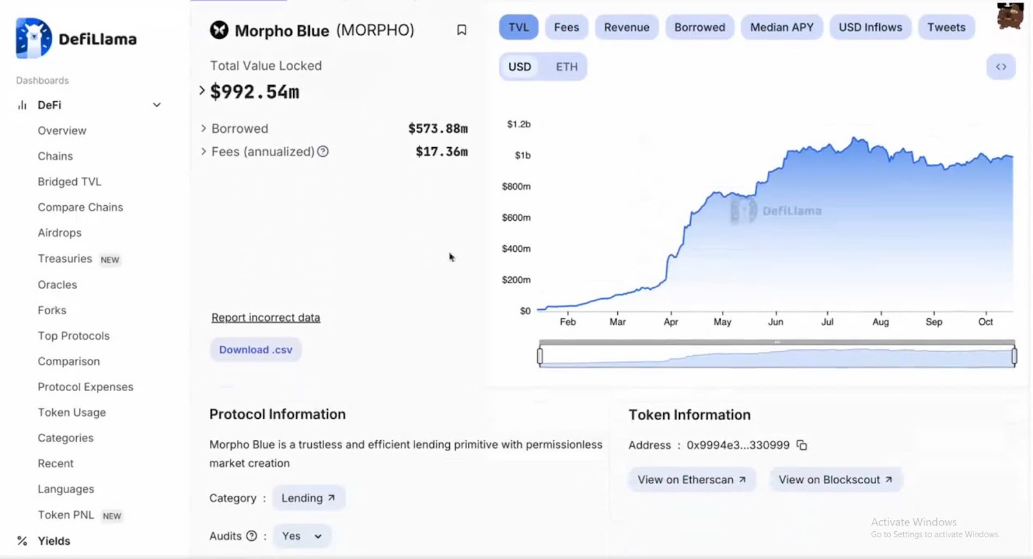Go to Bridged TVL
The image size is (1033, 559).
click(x=70, y=181)
